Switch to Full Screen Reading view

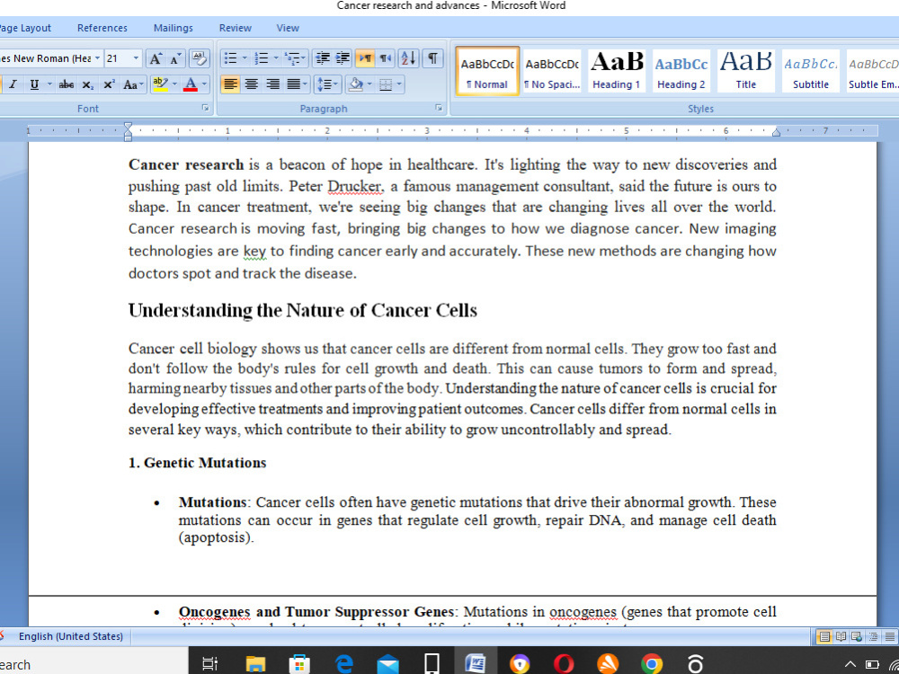tap(841, 636)
